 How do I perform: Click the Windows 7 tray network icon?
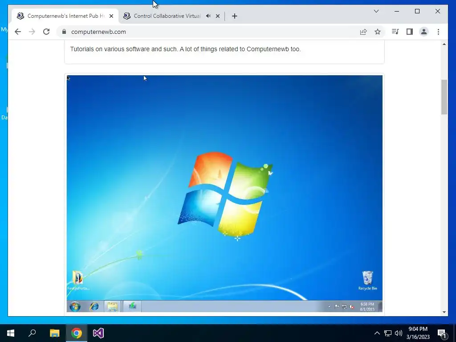(344, 306)
